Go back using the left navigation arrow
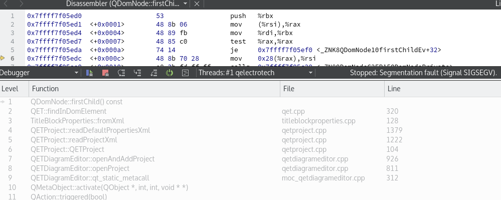 (6, 4)
